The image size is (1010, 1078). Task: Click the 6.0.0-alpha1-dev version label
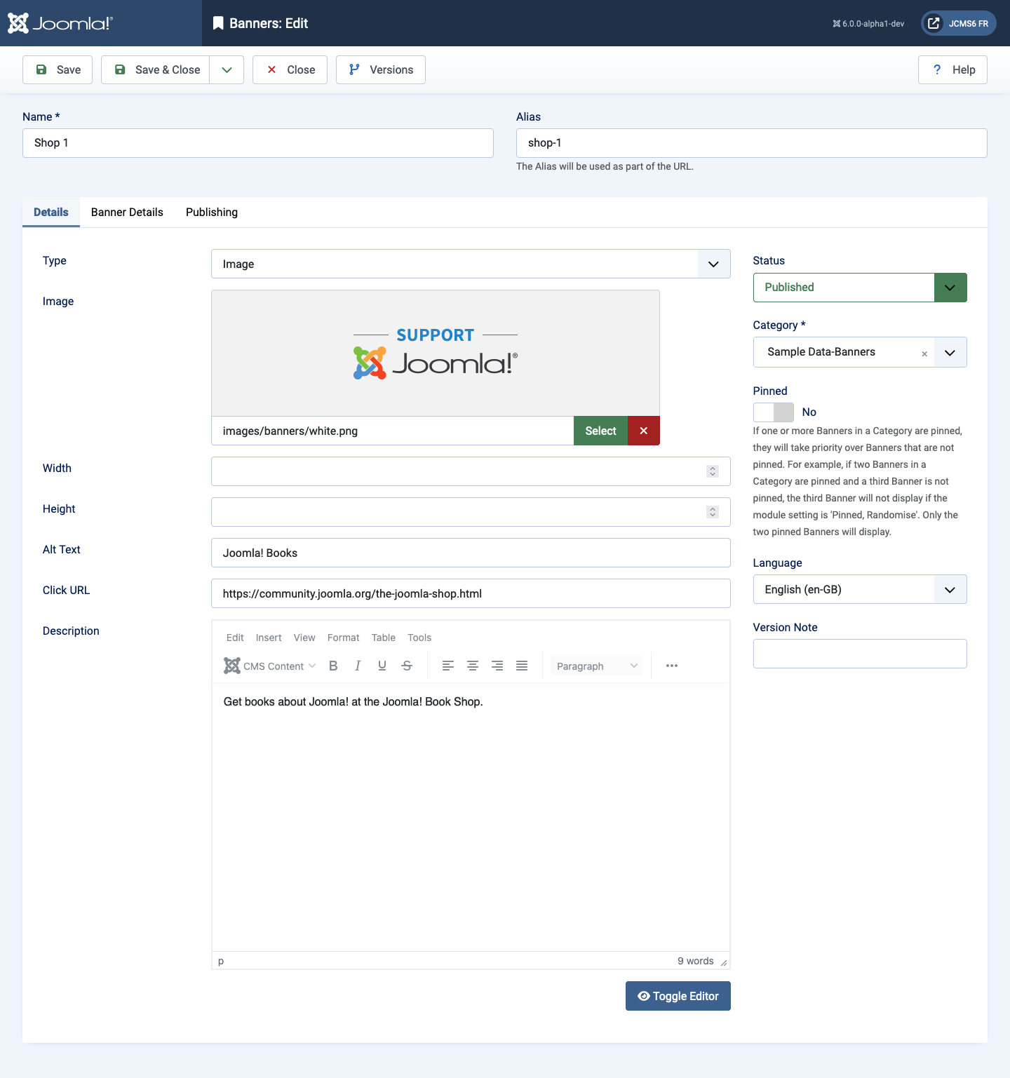coord(868,24)
